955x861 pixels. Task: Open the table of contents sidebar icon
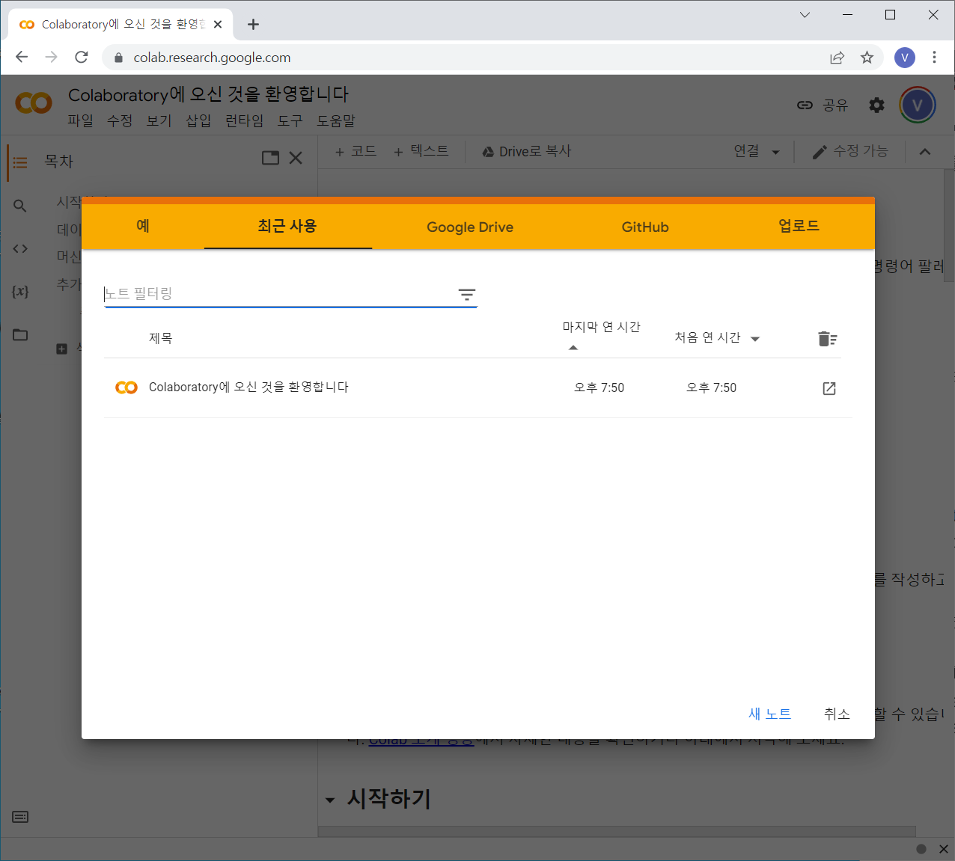(x=20, y=162)
